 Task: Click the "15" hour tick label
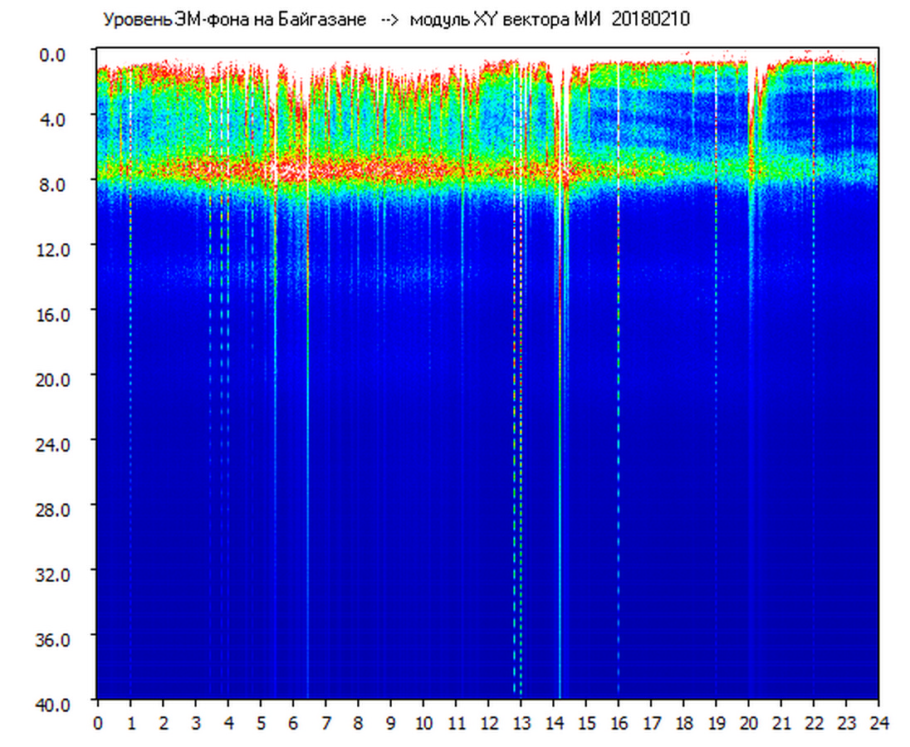586,723
